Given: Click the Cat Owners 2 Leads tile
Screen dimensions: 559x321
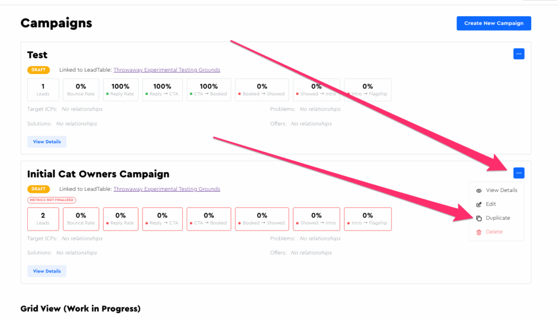Looking at the screenshot, I should pyautogui.click(x=43, y=219).
